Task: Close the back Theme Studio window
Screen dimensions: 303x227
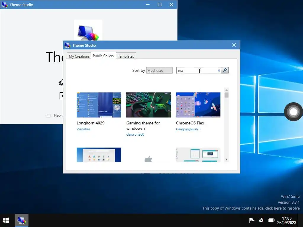Action: pyautogui.click(x=171, y=4)
